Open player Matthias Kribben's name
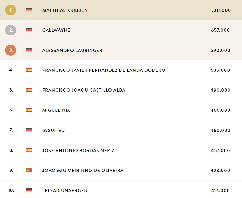The height and width of the screenshot is (198, 242). click(x=65, y=10)
